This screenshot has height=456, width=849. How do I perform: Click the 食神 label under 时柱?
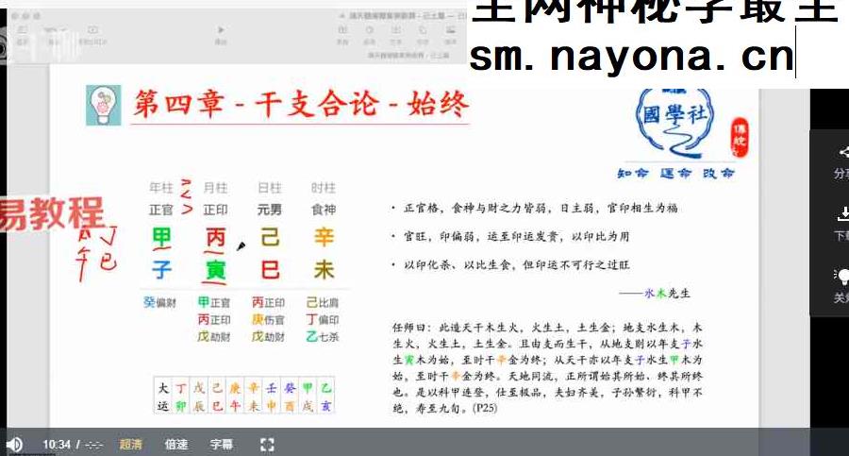click(324, 210)
